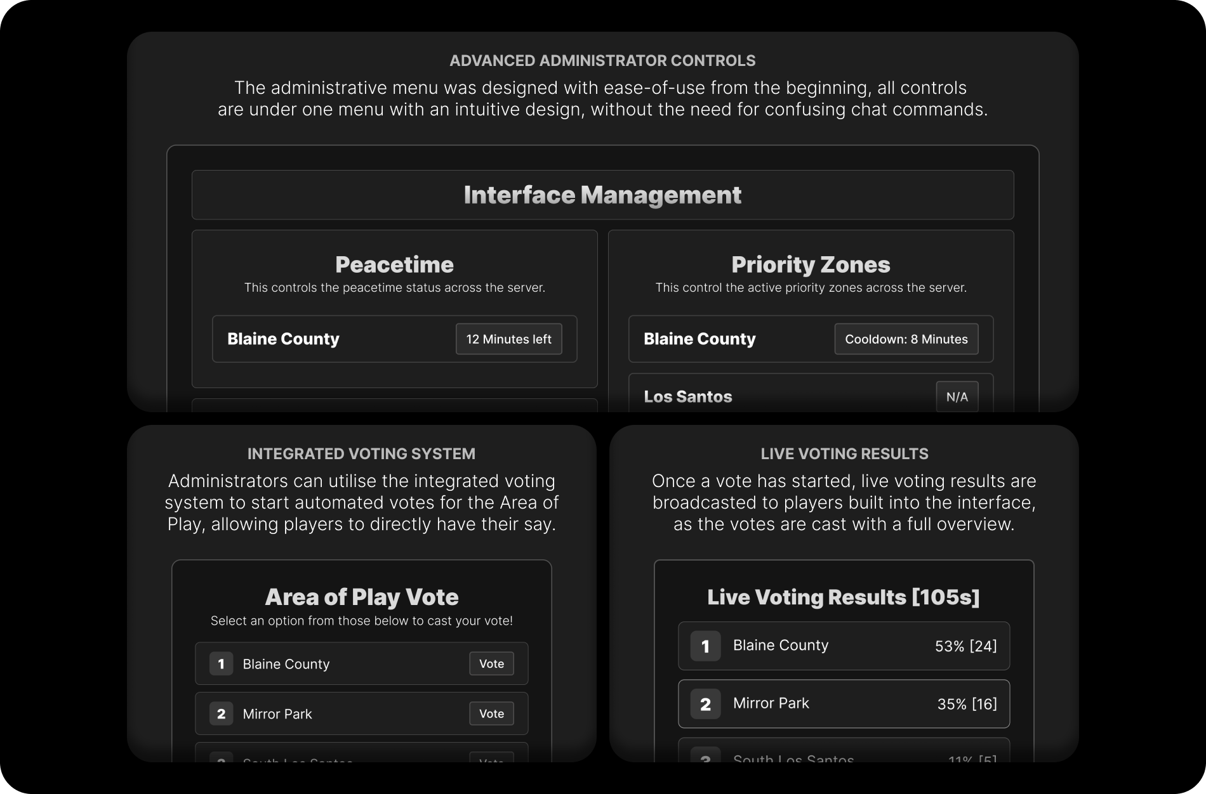Click the rank 1 icon in Live Voting Results
The width and height of the screenshot is (1206, 794).
pyautogui.click(x=705, y=646)
